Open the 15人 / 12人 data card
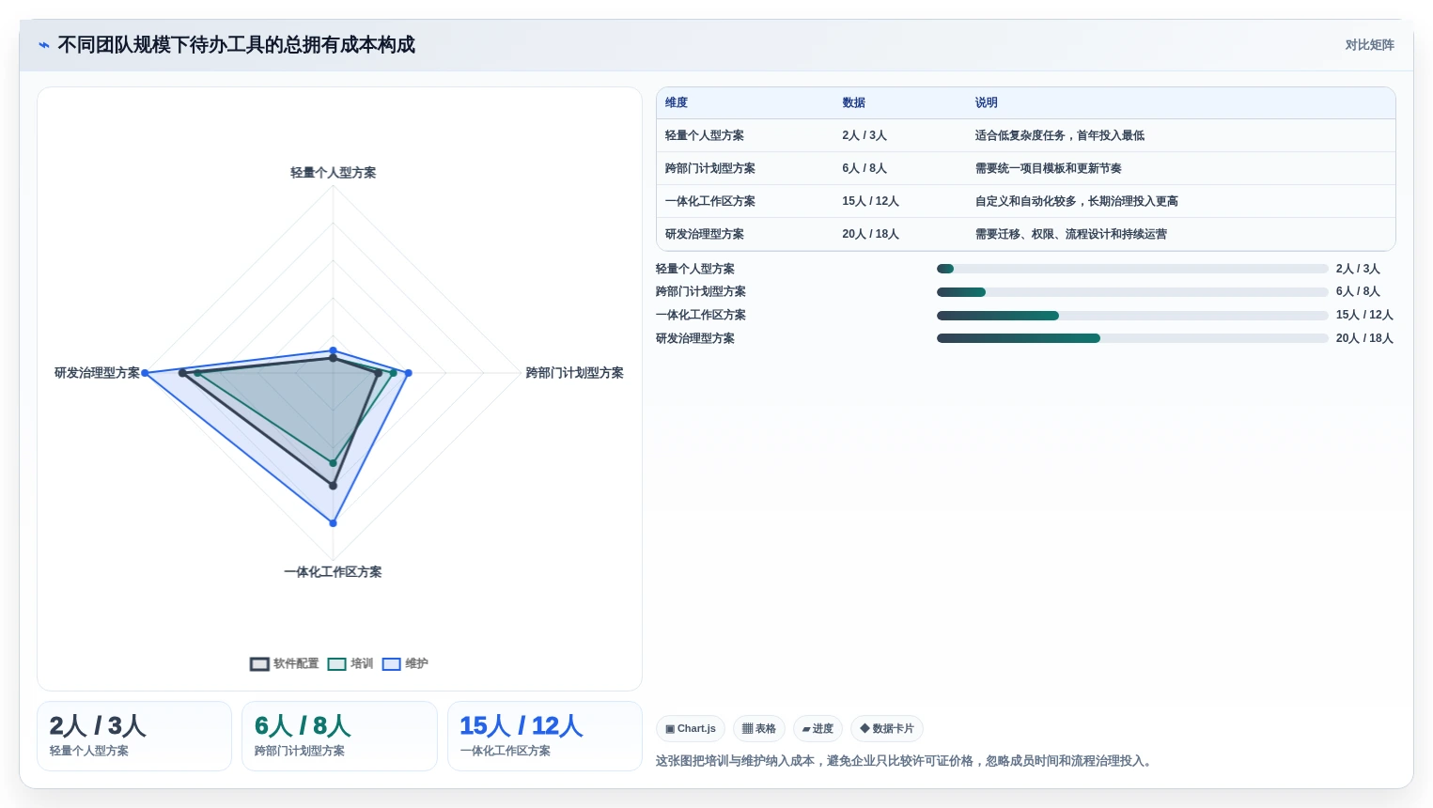Image resolution: width=1433 pixels, height=808 pixels. tap(545, 737)
